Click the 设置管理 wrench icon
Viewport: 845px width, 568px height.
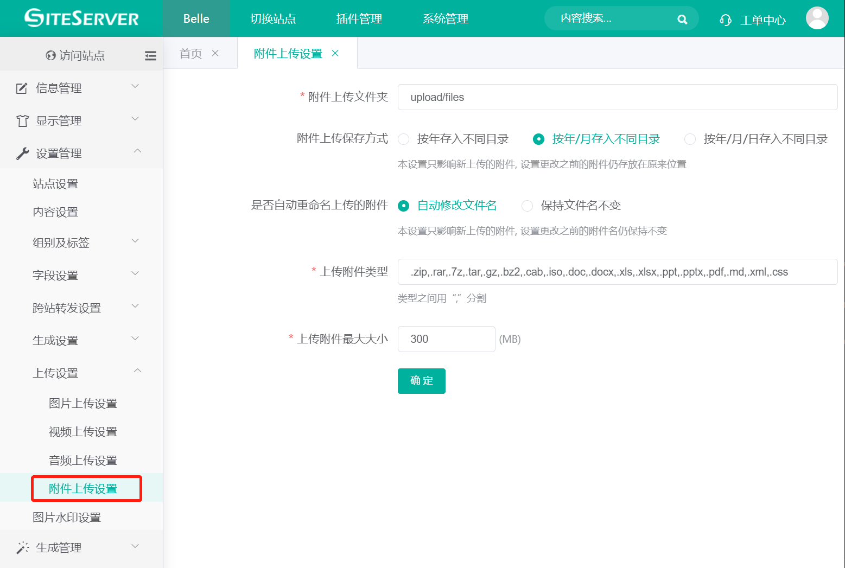click(x=21, y=152)
